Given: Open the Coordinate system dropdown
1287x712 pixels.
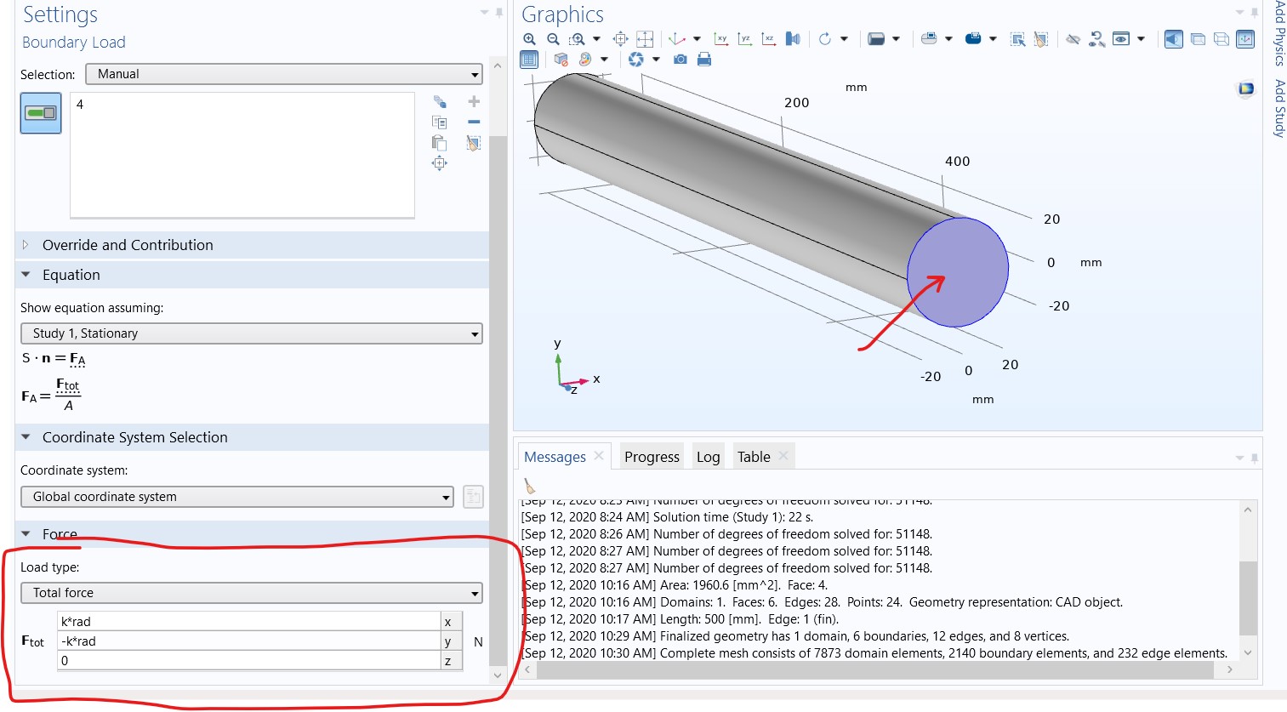Looking at the screenshot, I should (237, 497).
